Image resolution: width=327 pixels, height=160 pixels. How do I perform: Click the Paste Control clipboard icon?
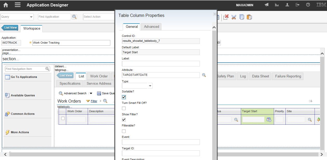click(249, 17)
